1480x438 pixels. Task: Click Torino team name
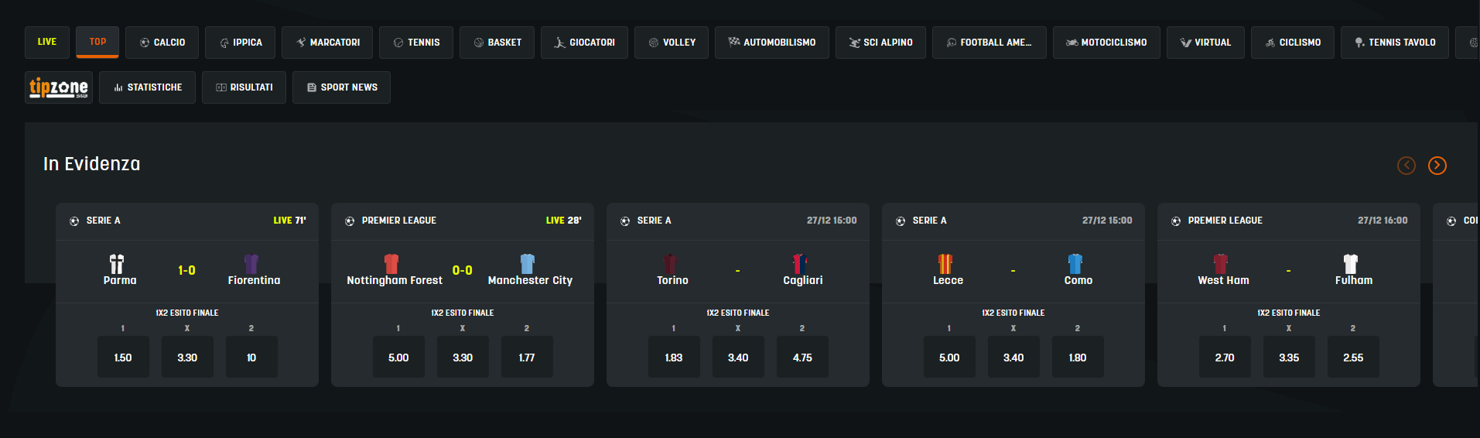(672, 280)
